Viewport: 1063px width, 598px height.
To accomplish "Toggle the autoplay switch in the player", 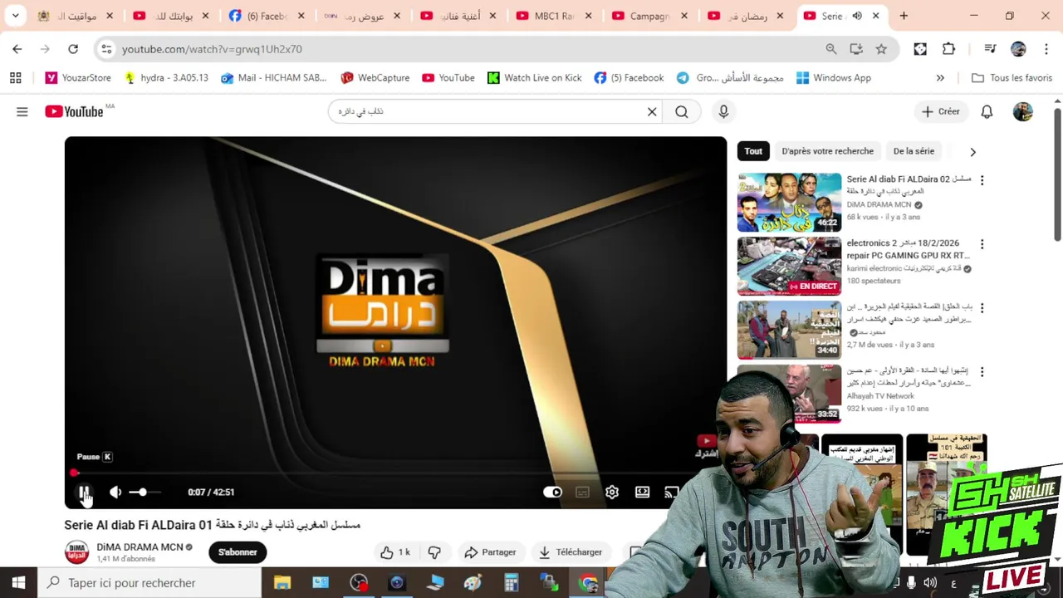I will 552,493.
